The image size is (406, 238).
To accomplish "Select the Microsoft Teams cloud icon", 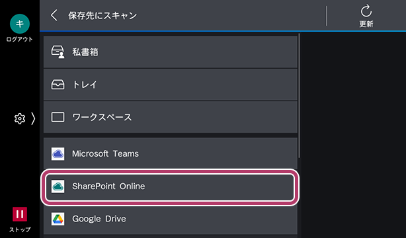I will (58, 154).
